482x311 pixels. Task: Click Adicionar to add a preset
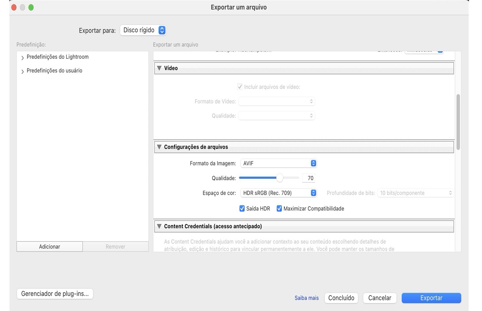coord(49,247)
